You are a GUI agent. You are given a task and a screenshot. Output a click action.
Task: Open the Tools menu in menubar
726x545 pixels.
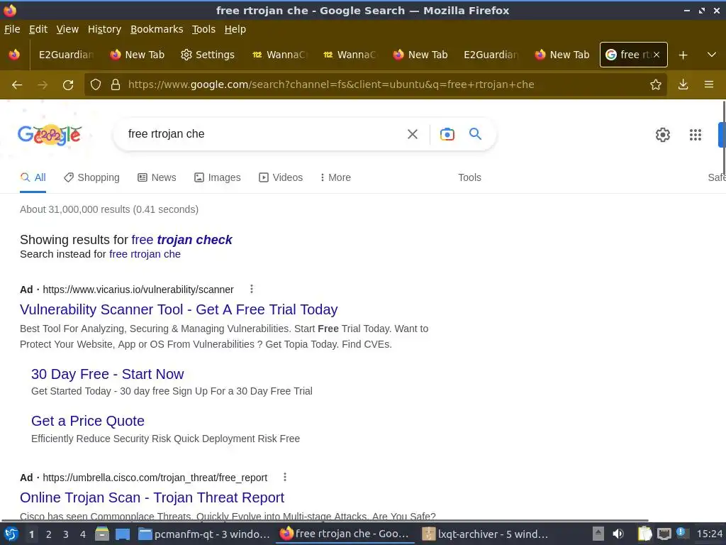(x=203, y=29)
